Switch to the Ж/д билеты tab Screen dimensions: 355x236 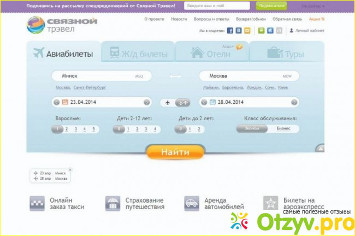[138, 53]
